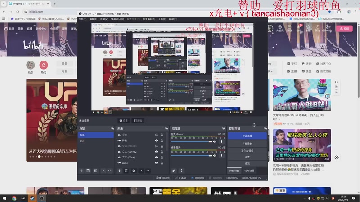The image size is (360, 202).
Task: Open scene filters from the Scenes panel toolbar
Action: [x=95, y=171]
